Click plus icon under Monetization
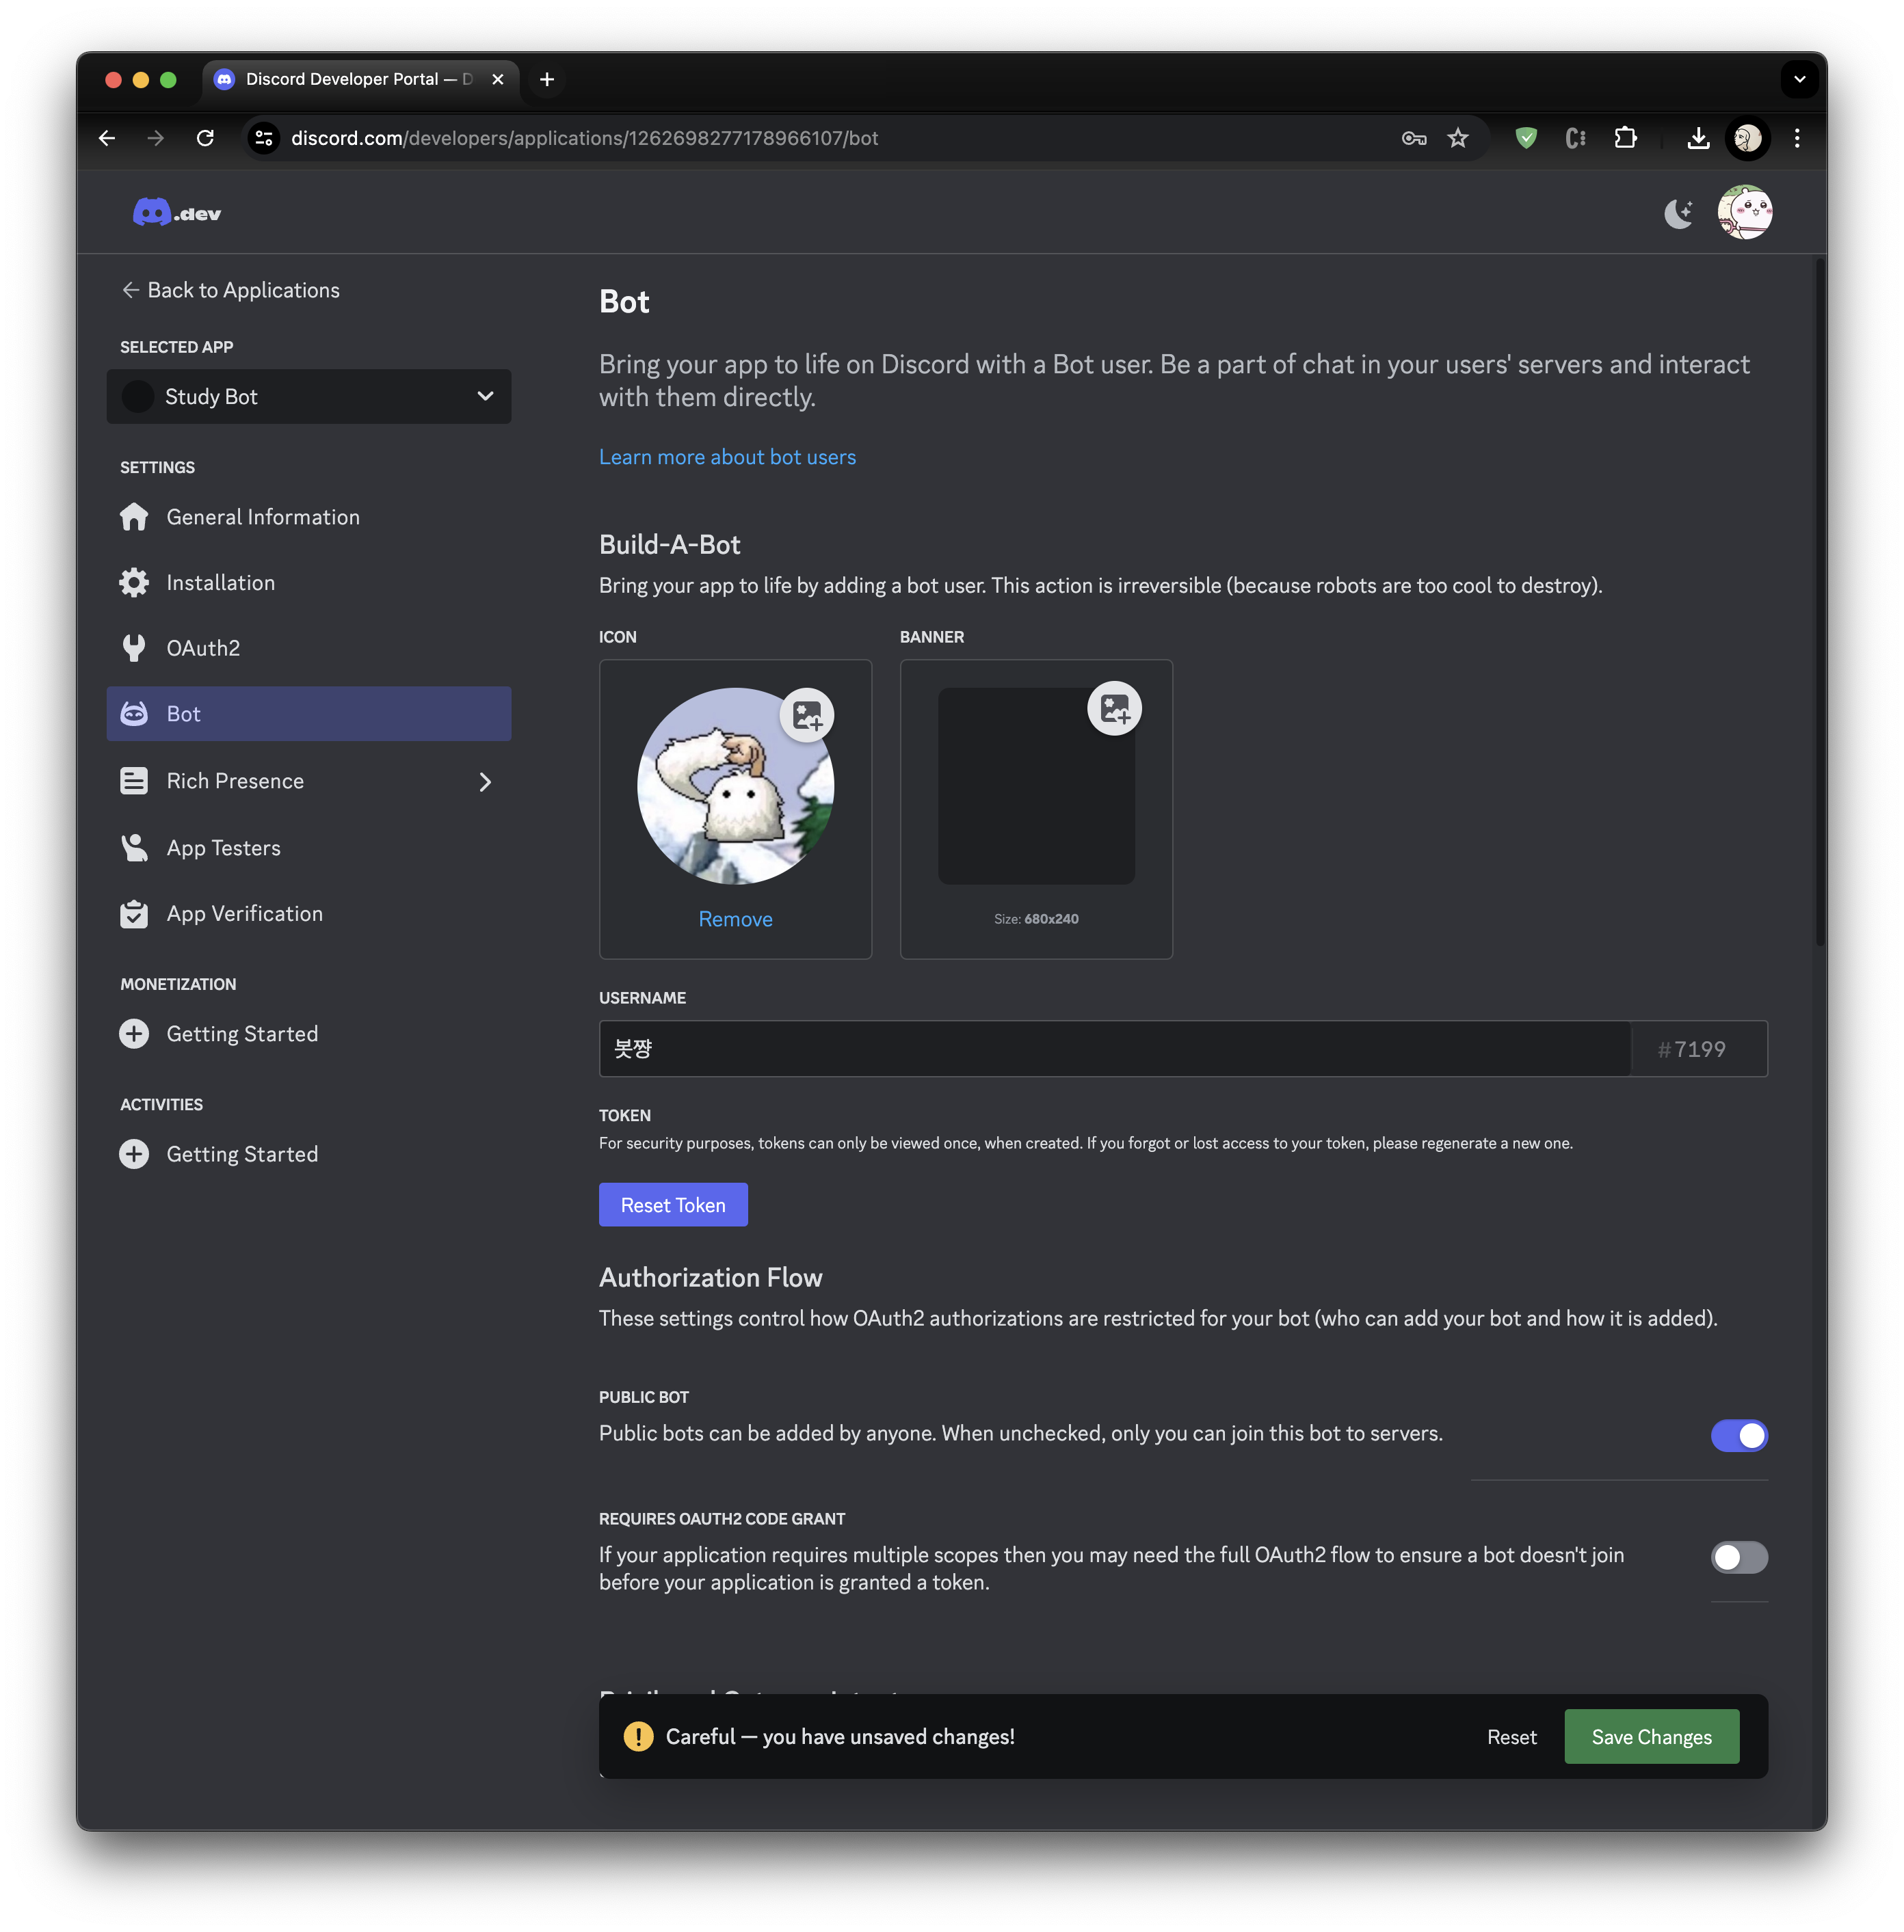Viewport: 1904px width, 1932px height. (134, 1034)
